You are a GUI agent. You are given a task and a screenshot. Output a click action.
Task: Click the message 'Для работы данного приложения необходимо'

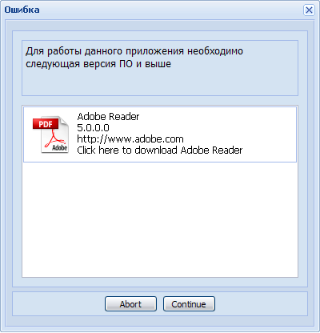coord(134,51)
